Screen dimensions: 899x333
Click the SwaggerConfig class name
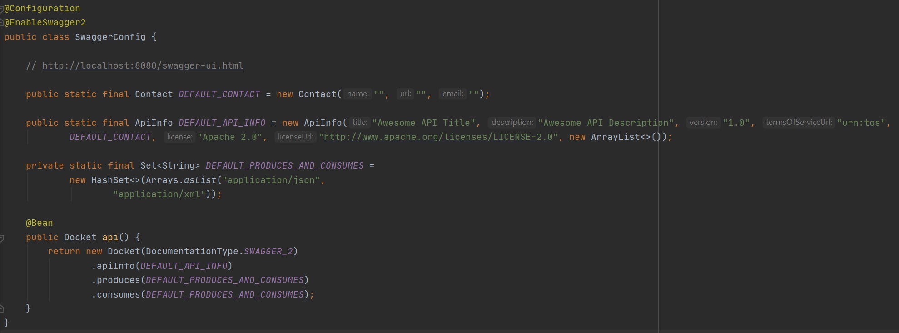[x=110, y=37]
